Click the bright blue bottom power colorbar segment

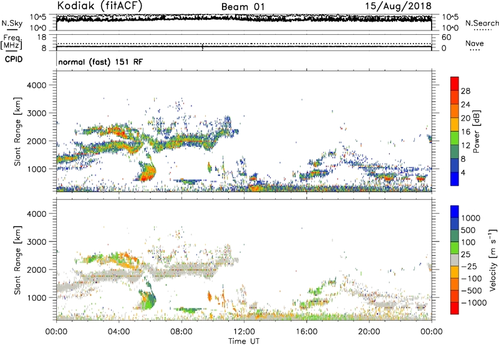[x=455, y=179]
